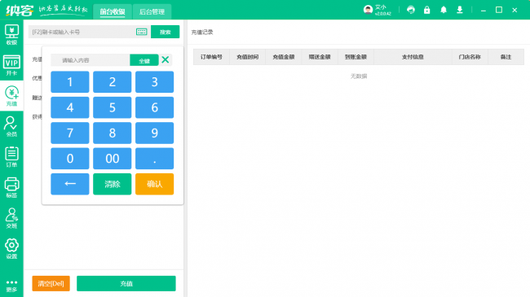The width and height of the screenshot is (530, 297).
Task: Show 更多 options with three dots
Action: pos(11,286)
